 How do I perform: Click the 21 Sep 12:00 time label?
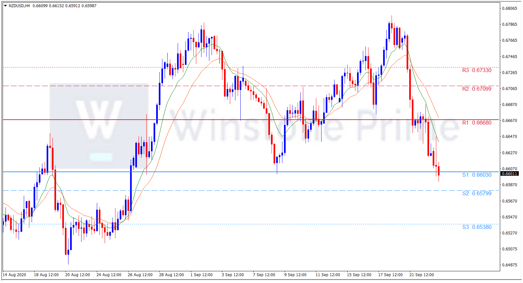[x=422, y=275]
